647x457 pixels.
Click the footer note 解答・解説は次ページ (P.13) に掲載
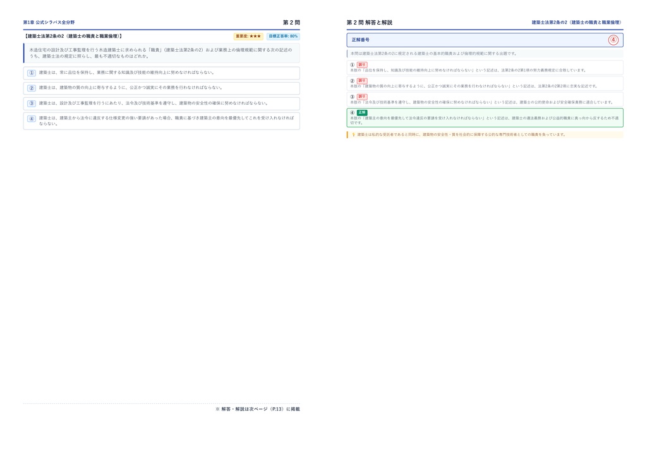(x=258, y=409)
